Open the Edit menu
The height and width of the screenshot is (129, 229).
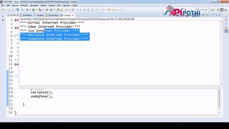tap(8, 5)
